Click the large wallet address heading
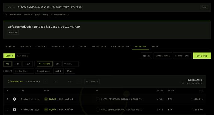Screen dimensions: 214x115 pyautogui.click(x=44, y=27)
